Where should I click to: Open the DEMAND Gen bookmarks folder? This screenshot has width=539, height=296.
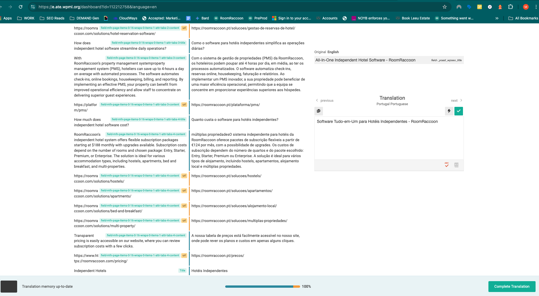[84, 18]
